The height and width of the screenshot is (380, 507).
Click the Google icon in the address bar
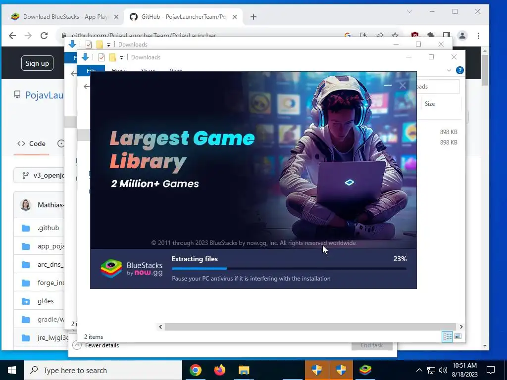pos(348,35)
